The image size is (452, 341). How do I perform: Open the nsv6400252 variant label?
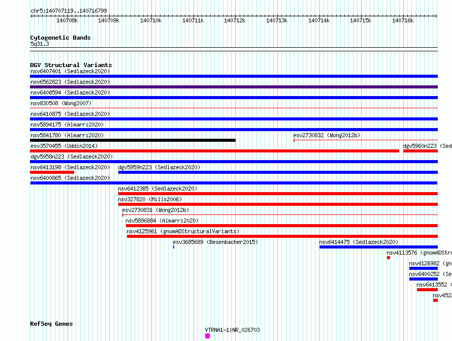coord(430,274)
